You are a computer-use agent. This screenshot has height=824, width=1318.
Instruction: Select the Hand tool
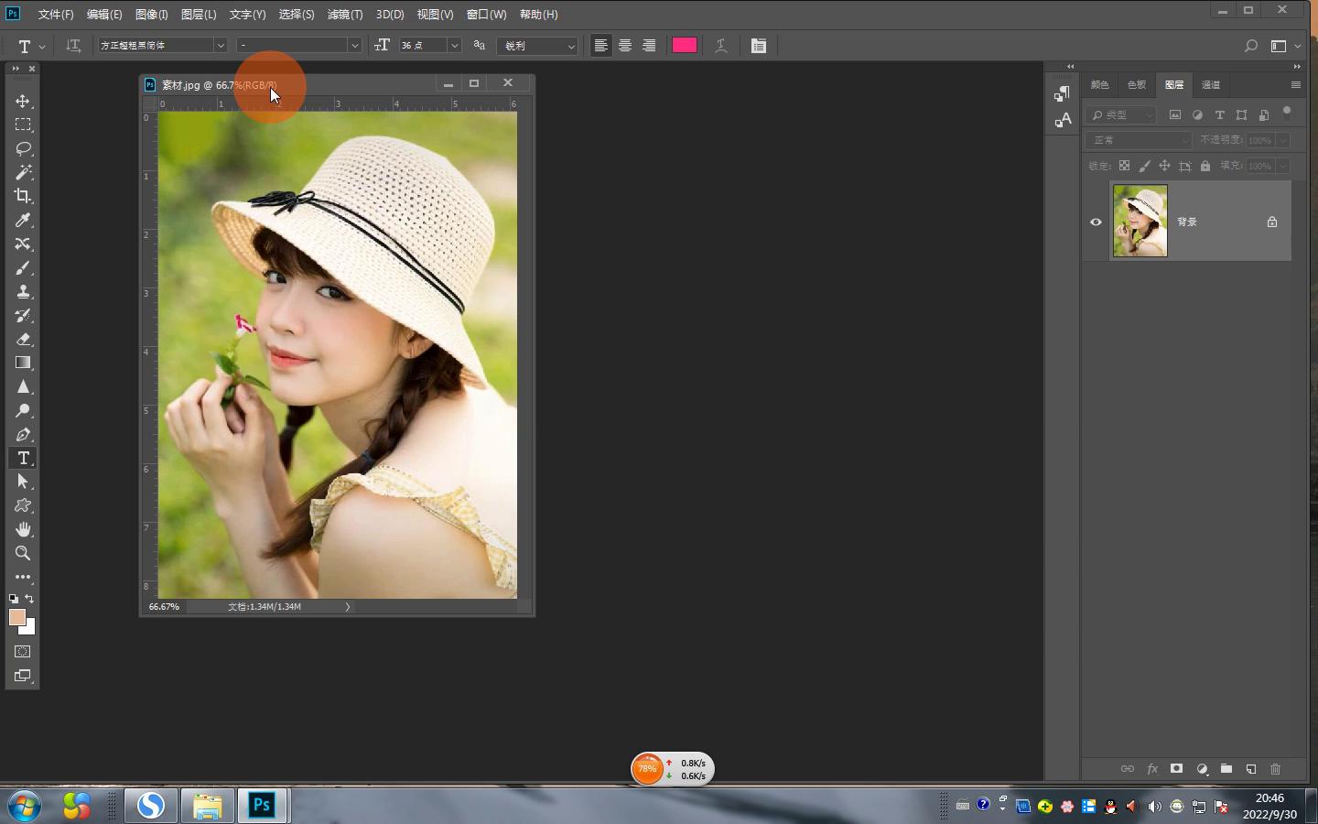point(23,529)
